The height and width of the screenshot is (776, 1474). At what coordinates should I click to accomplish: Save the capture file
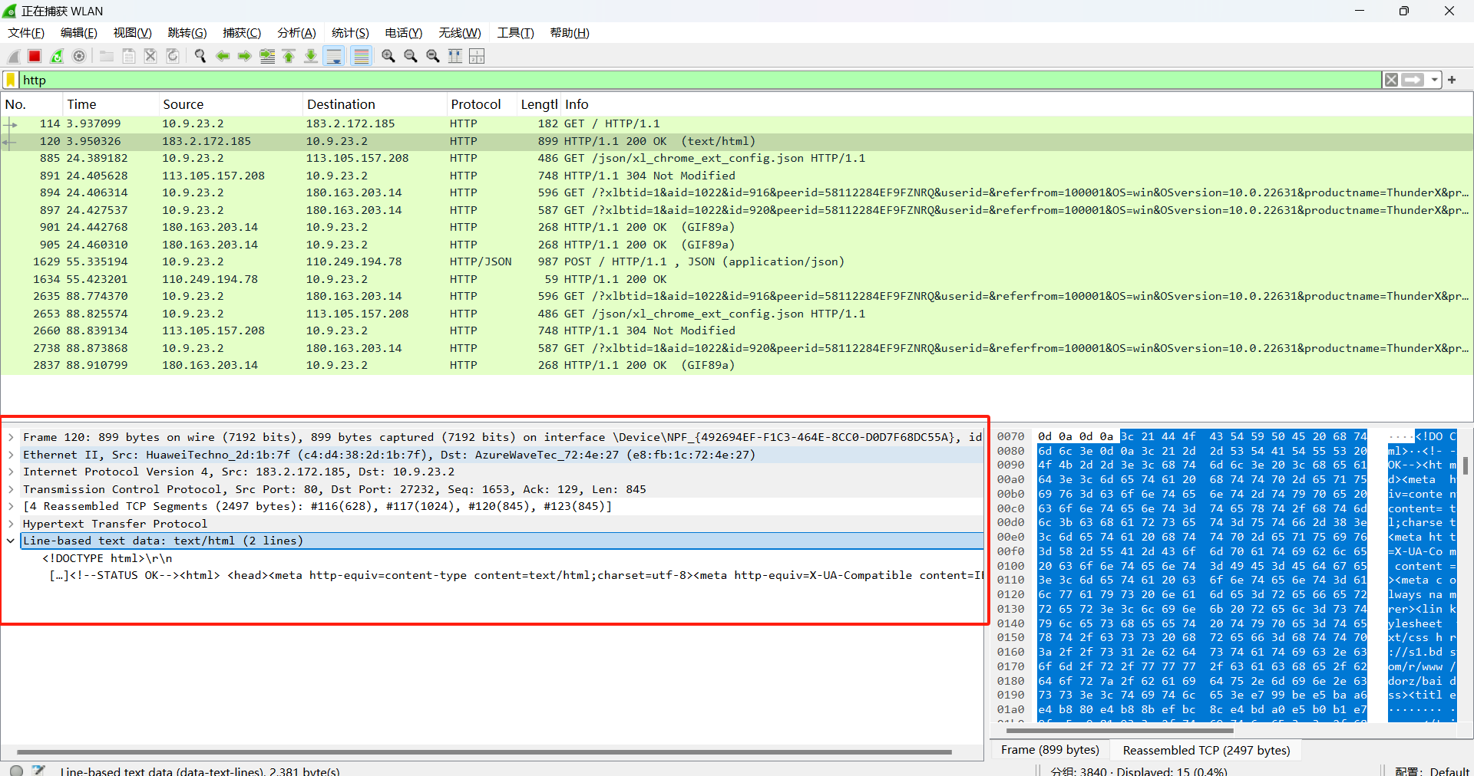[129, 56]
